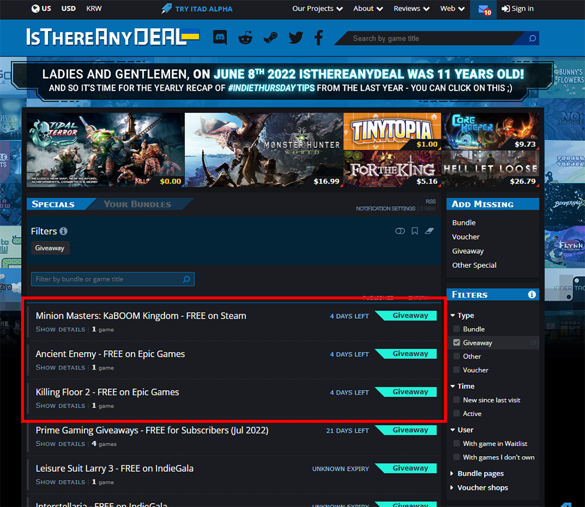Click the IsThereAnyDeal logo
Viewport: 585px width, 507px height.
pyautogui.click(x=113, y=37)
